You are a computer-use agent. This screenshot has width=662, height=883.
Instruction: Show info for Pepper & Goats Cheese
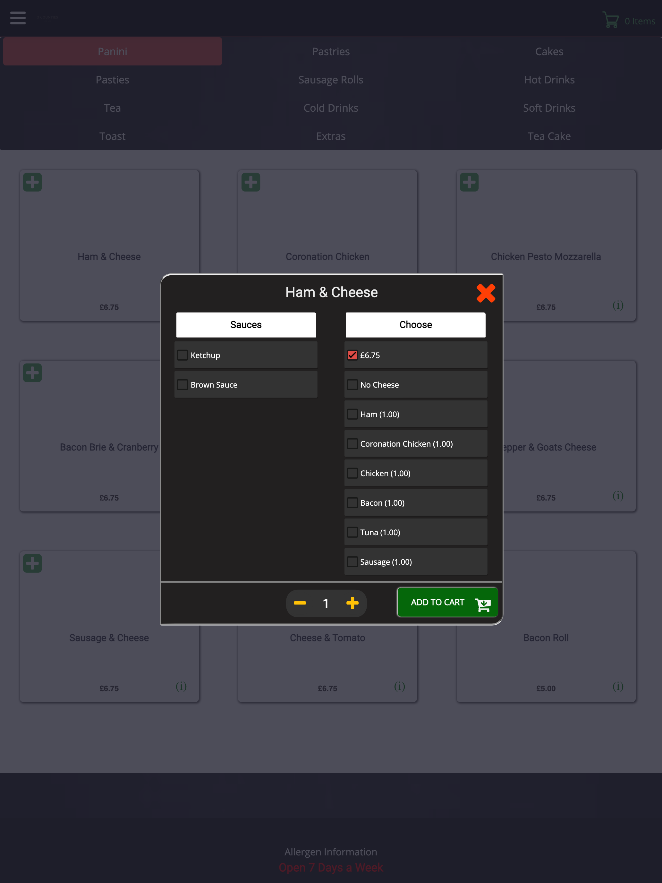(x=618, y=496)
